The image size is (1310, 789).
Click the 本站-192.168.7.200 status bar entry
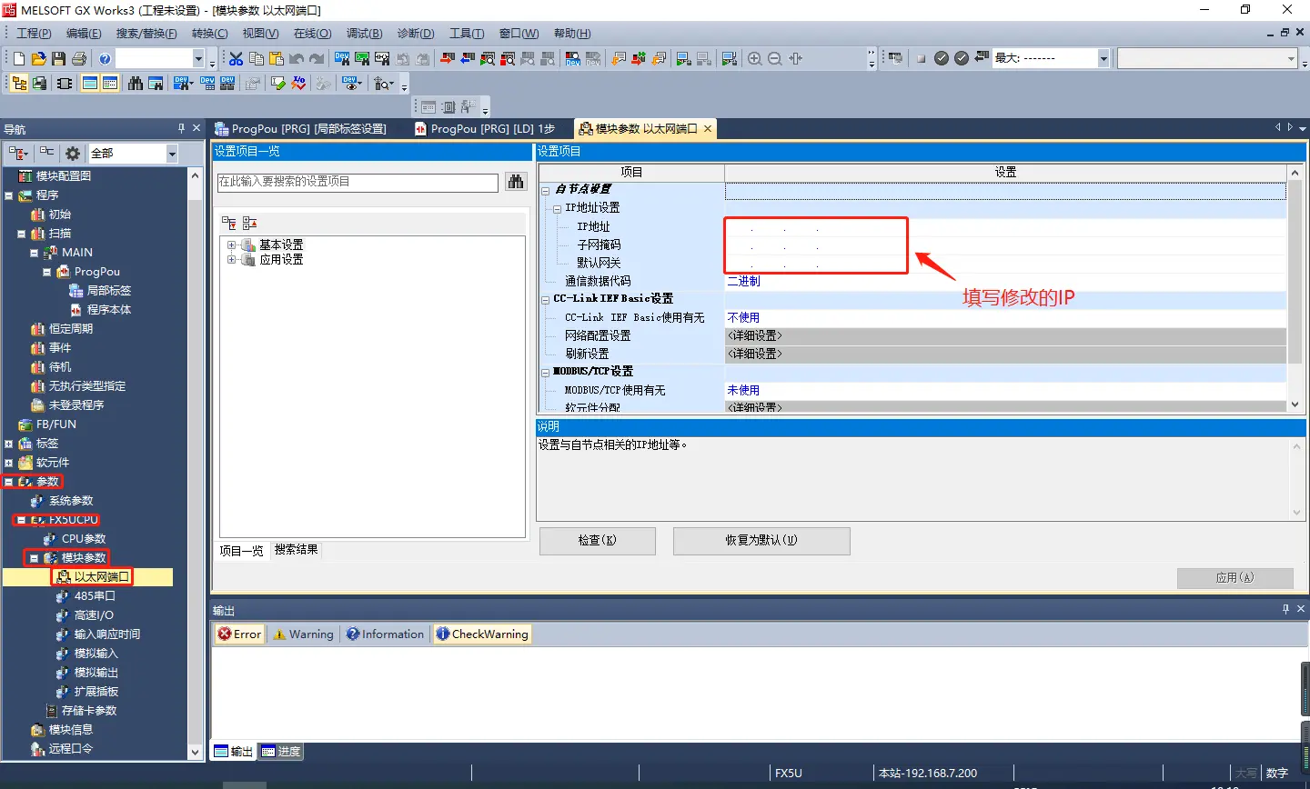[x=928, y=774]
